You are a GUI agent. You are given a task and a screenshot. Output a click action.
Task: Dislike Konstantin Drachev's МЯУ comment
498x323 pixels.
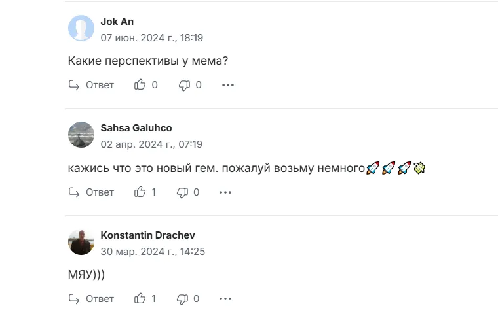pos(182,299)
